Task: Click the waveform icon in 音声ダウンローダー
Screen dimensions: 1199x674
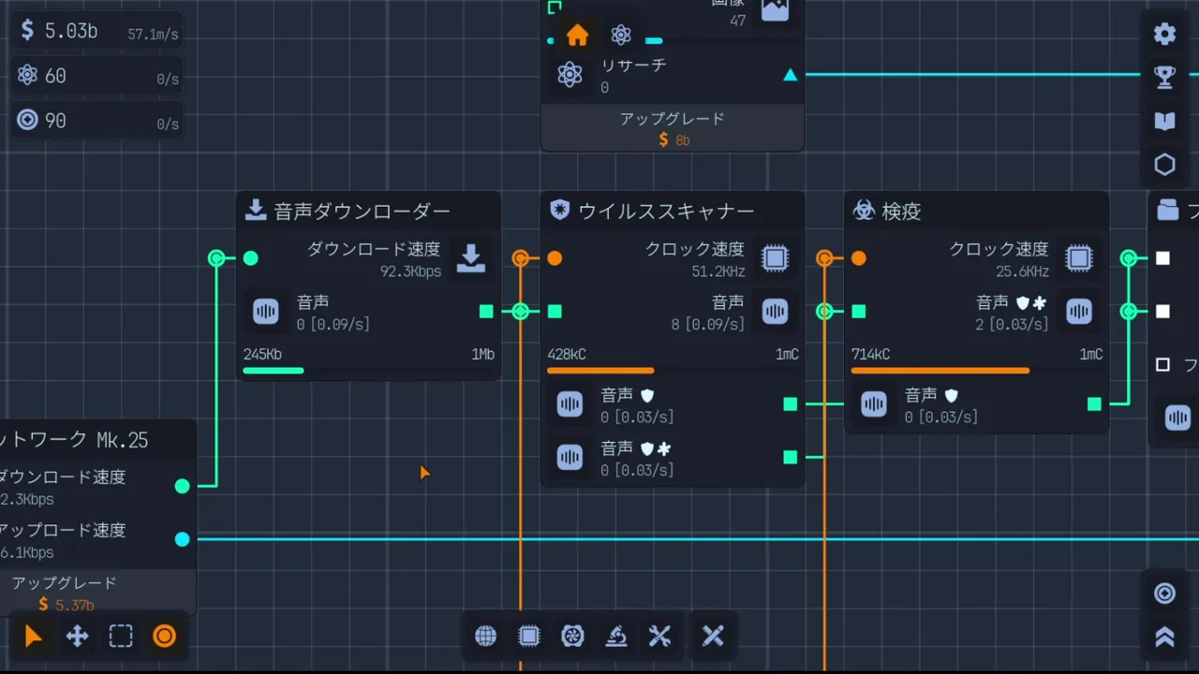Action: tap(266, 312)
